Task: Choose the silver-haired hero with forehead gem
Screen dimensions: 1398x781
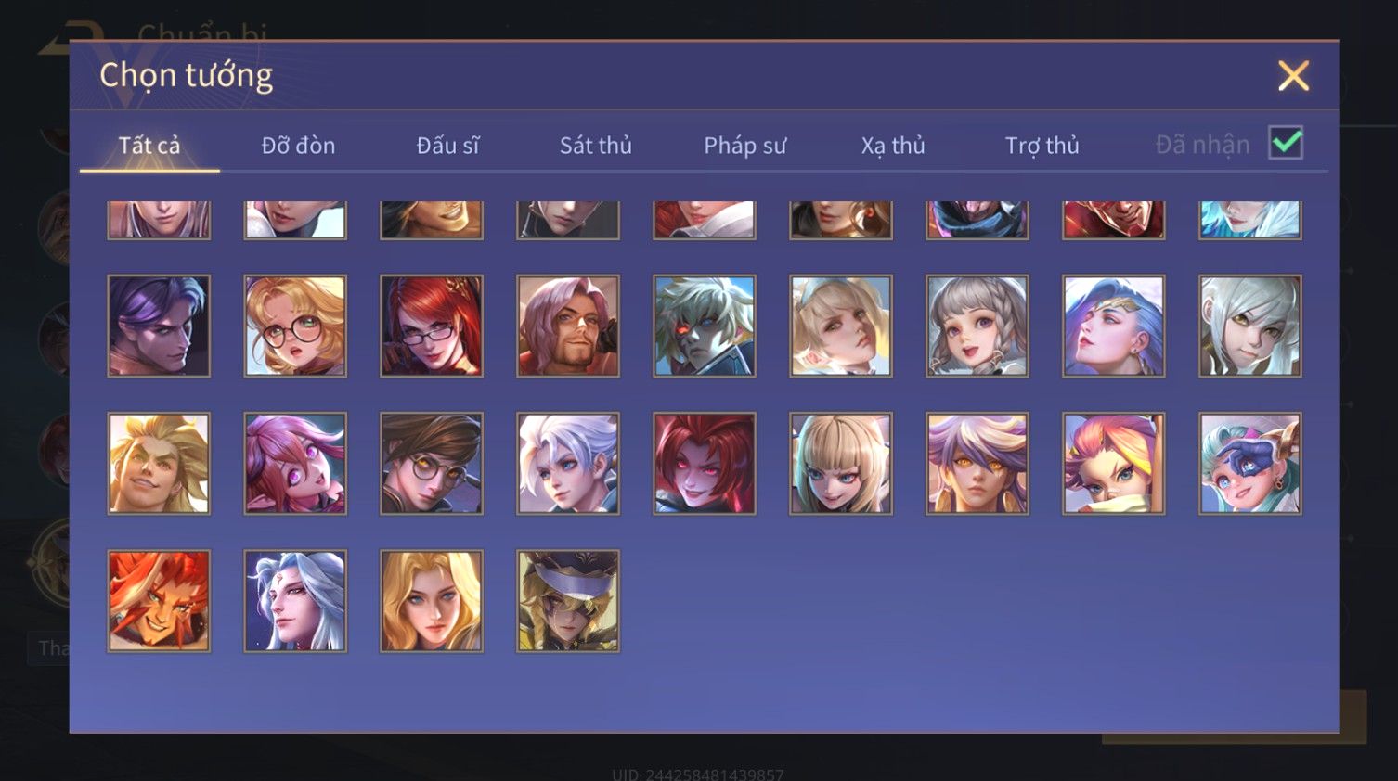Action: (295, 601)
